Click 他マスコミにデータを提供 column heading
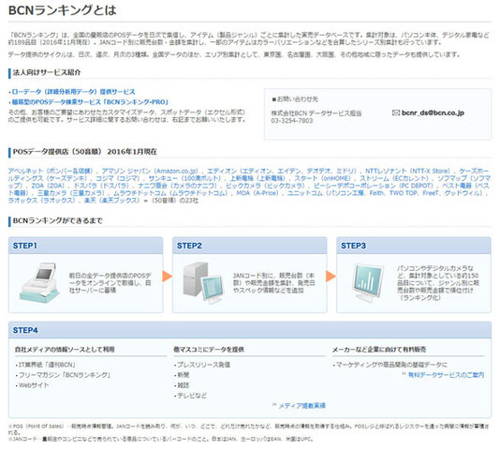Viewport: 500px width, 450px height. point(209,350)
